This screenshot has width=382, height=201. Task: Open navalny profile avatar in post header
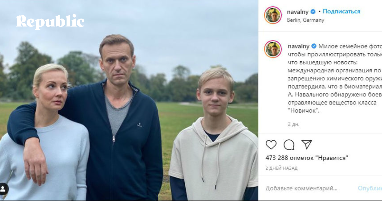point(273,15)
